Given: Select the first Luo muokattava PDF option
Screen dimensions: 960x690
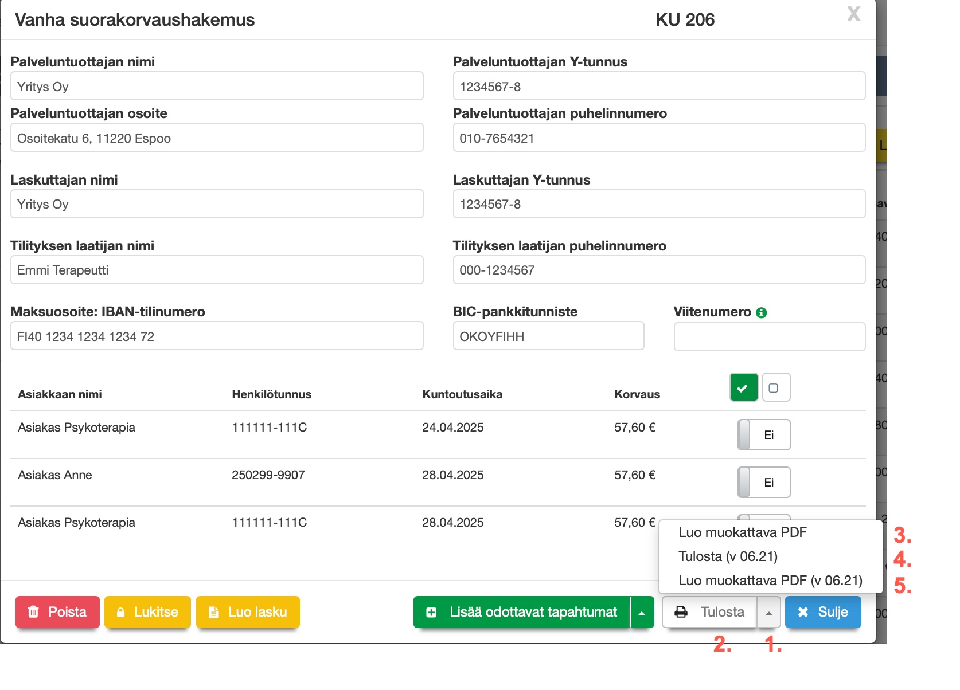Looking at the screenshot, I should pos(742,532).
